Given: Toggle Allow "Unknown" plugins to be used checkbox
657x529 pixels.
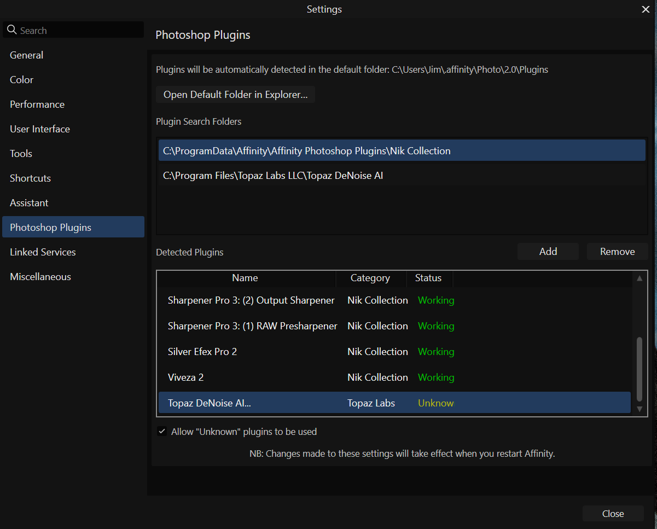Looking at the screenshot, I should (162, 432).
